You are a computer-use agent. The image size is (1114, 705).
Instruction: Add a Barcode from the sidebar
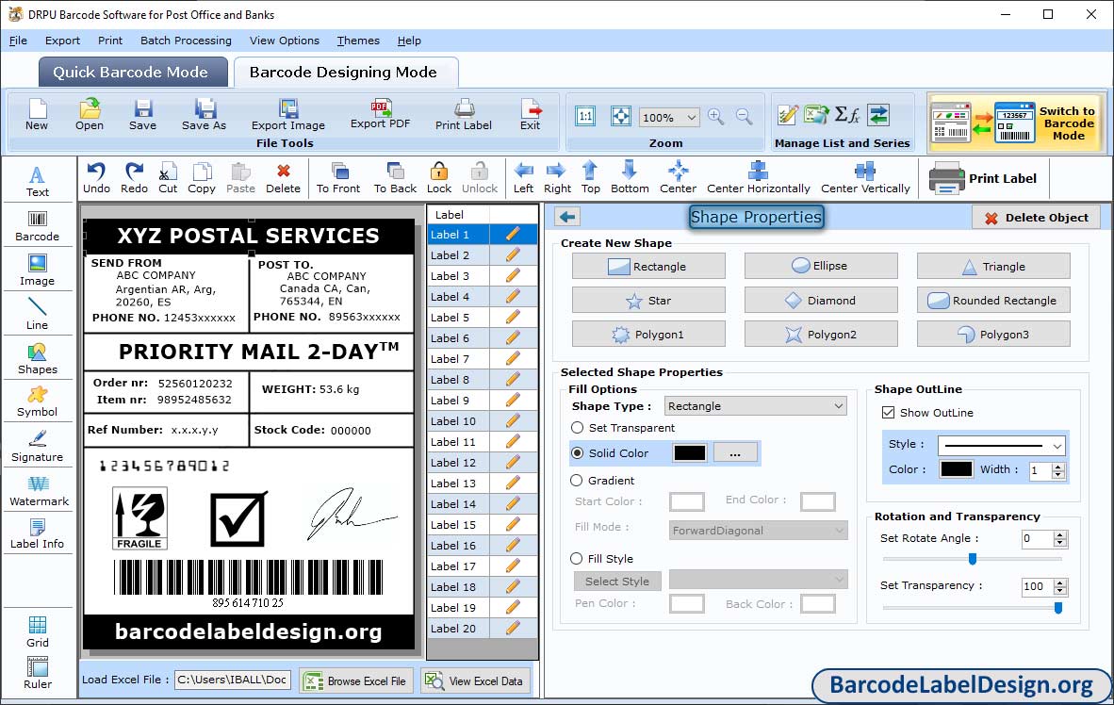point(37,226)
